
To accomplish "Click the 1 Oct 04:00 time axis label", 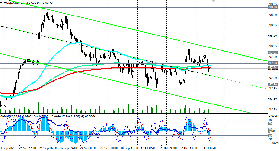I will 149,148.
